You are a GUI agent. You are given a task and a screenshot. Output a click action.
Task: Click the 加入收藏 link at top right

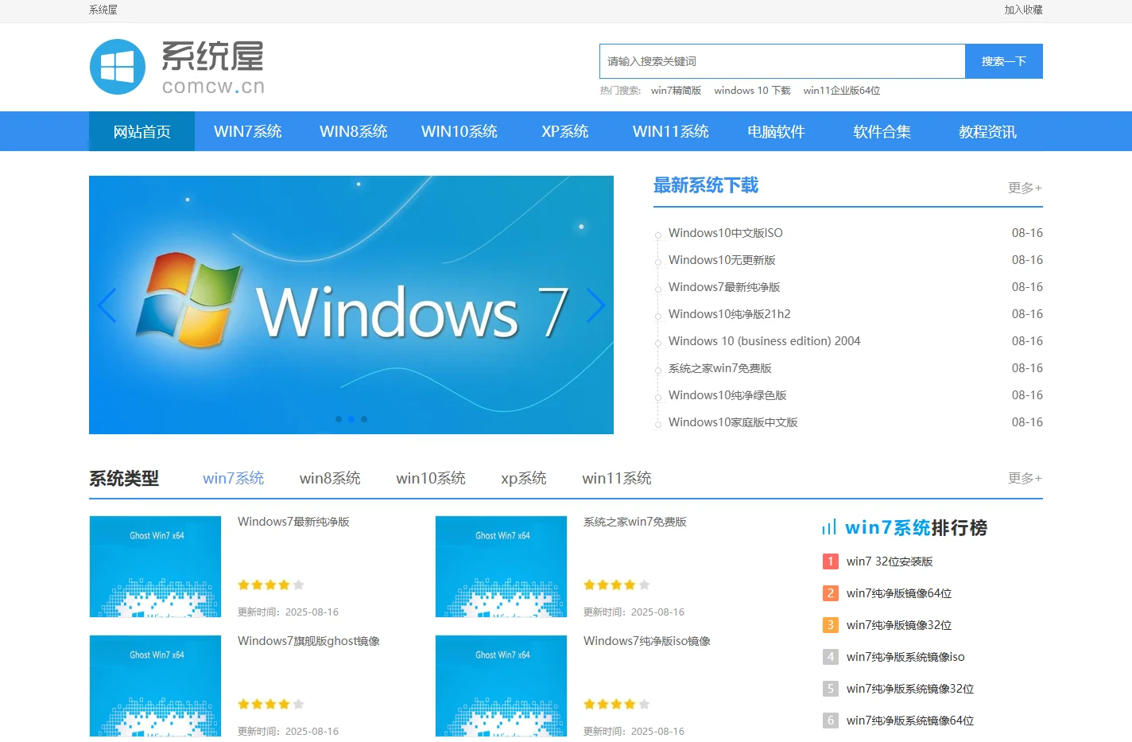pos(1023,10)
